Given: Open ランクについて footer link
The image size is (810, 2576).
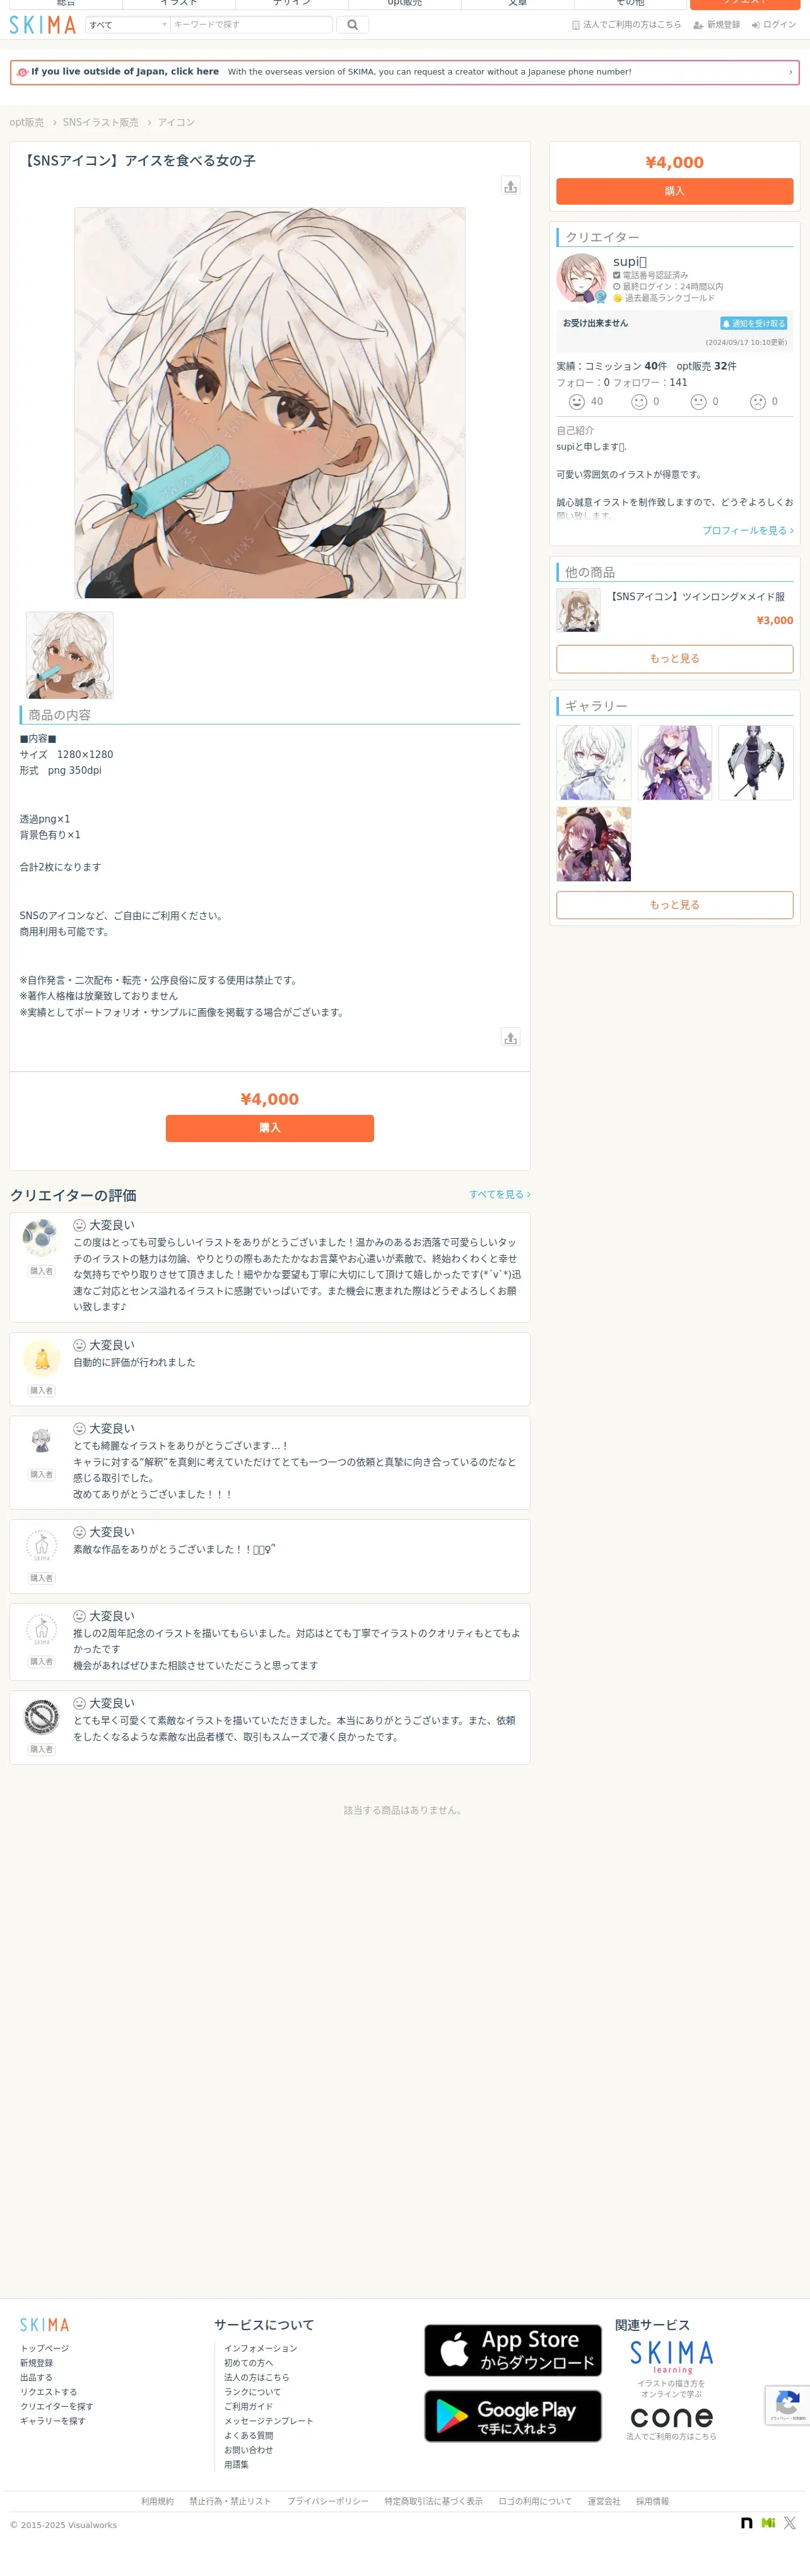Looking at the screenshot, I should pos(253,2392).
